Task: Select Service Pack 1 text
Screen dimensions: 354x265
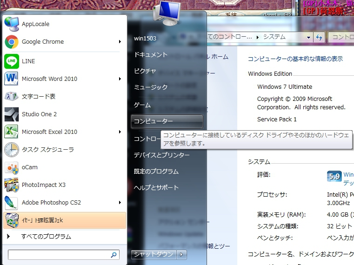Action: click(x=277, y=119)
